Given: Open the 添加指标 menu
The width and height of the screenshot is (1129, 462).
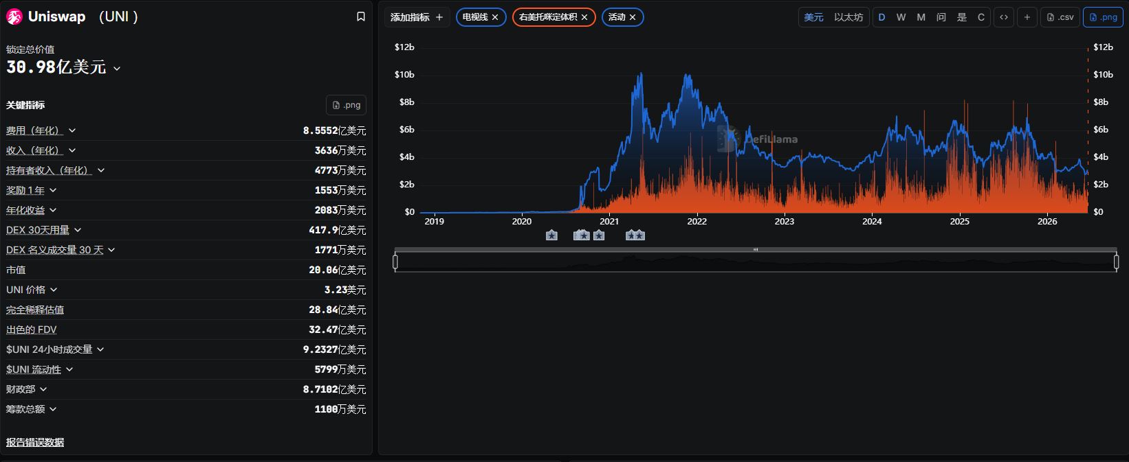Looking at the screenshot, I should click(417, 17).
